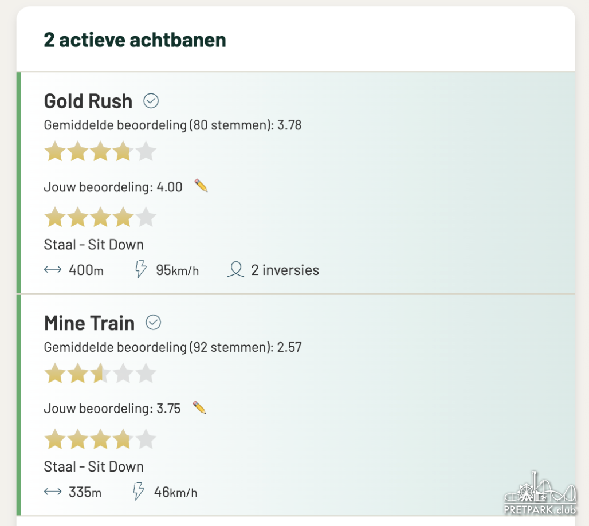This screenshot has height=526, width=589.
Task: Click the checkmark icon beside Gold Rush
Action: (151, 101)
